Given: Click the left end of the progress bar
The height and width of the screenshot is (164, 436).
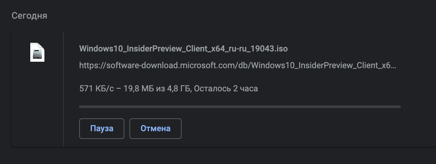Looking at the screenshot, I should [81, 106].
